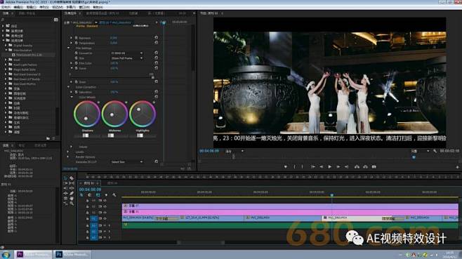
Task: Go to In point in Program monitor
Action: 313,167
